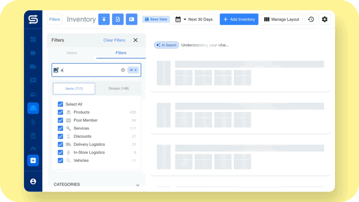The width and height of the screenshot is (359, 202).
Task: Close the Filters panel
Action: click(136, 40)
